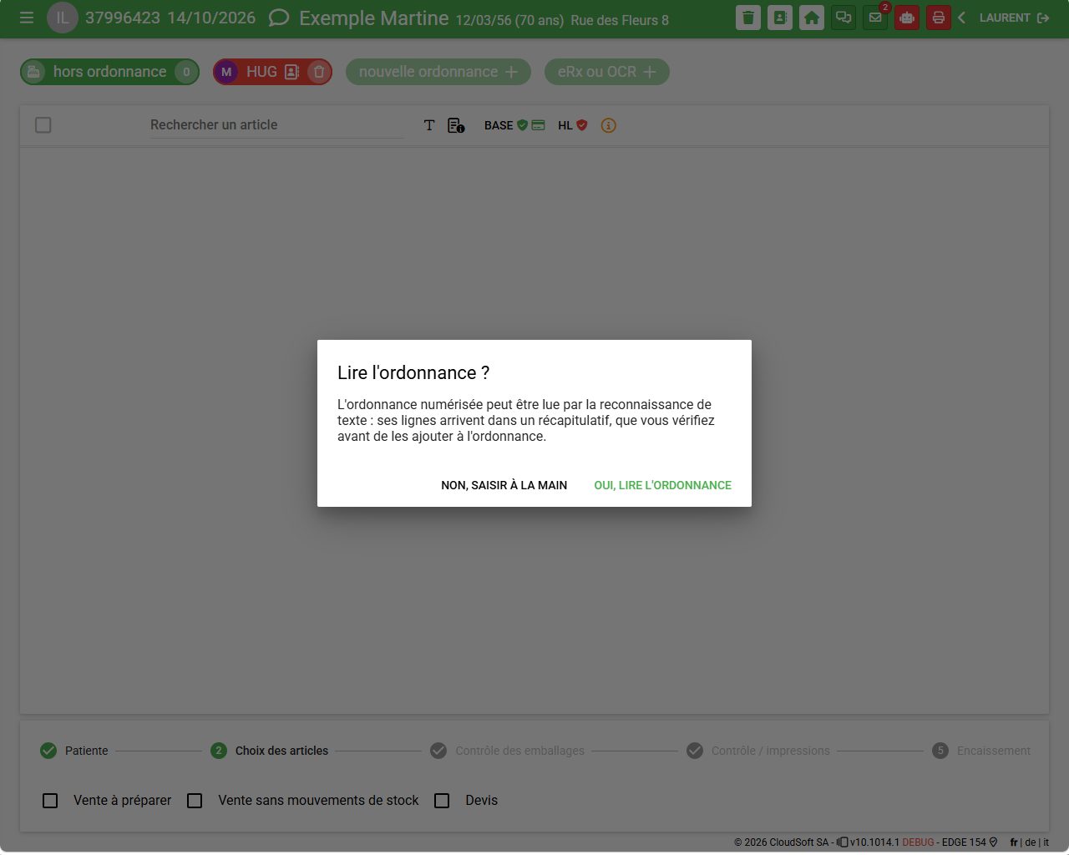Viewport: 1069px width, 855px height.
Task: Enable Vente à préparer checkbox
Action: (x=50, y=801)
